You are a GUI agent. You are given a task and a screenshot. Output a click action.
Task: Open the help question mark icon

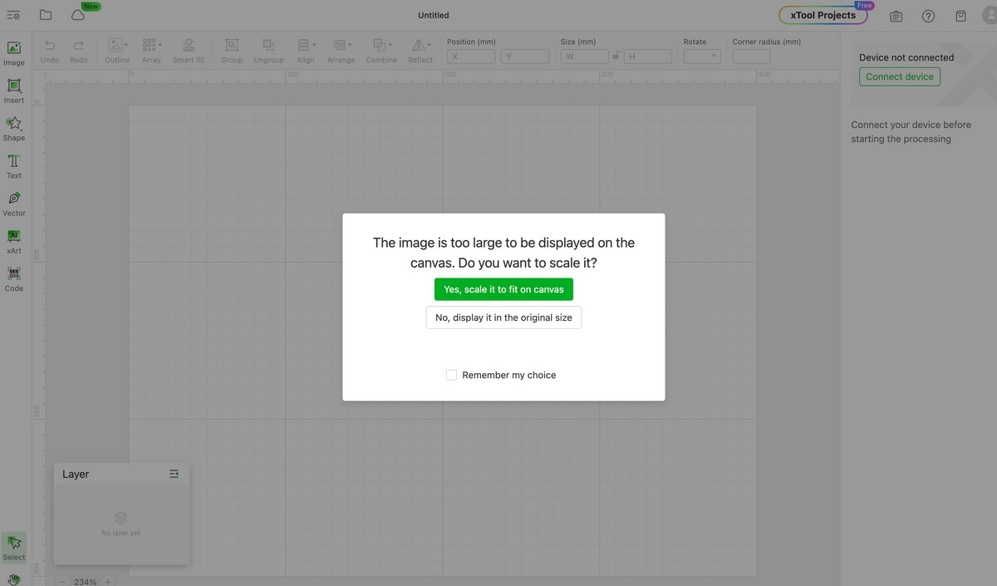coord(929,16)
